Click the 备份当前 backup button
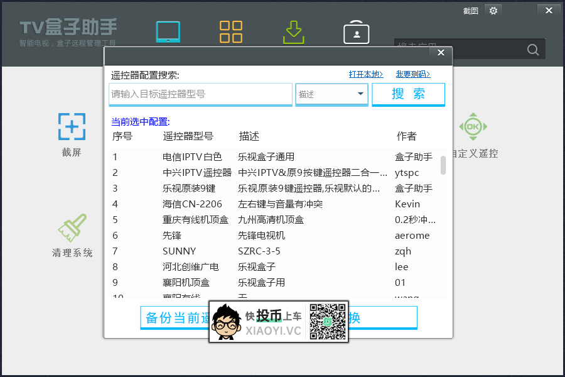Screen dimensions: 565x377 pyautogui.click(x=175, y=317)
